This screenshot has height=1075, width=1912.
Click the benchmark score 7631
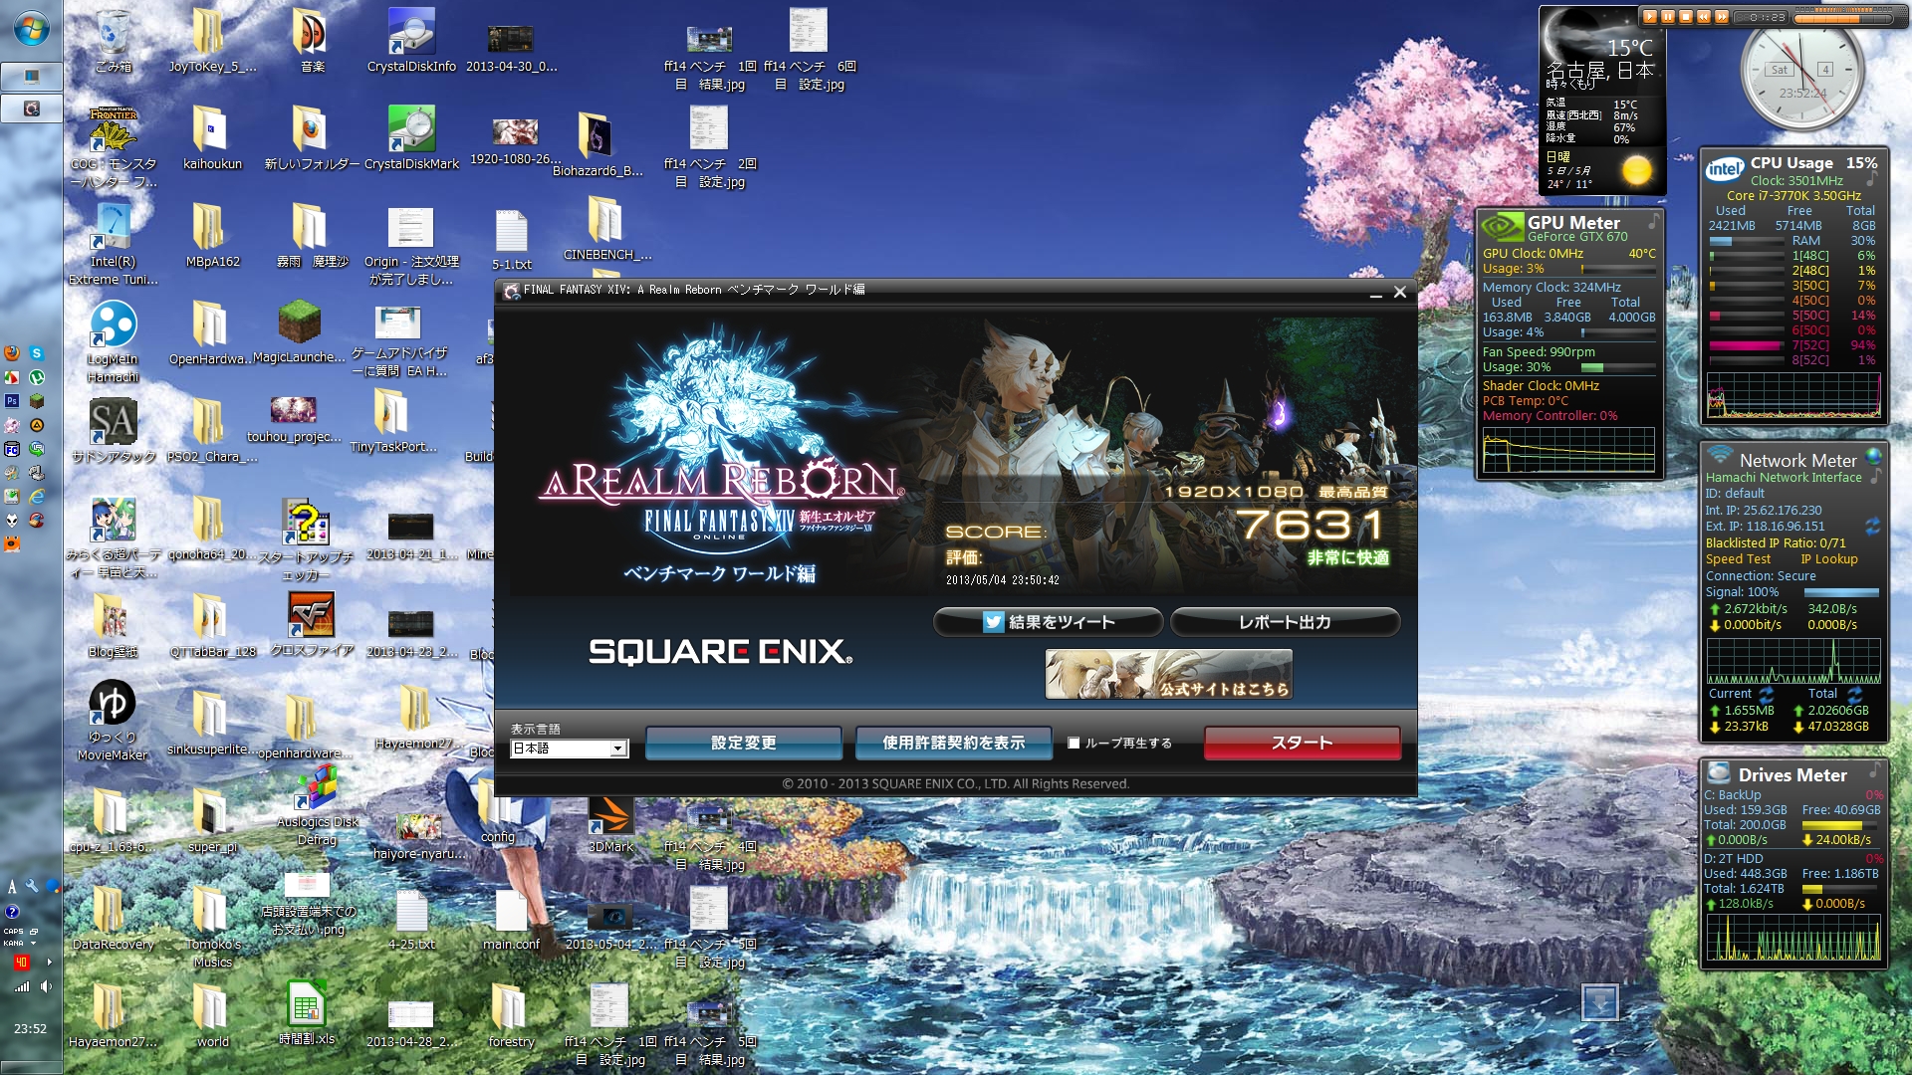click(1312, 525)
